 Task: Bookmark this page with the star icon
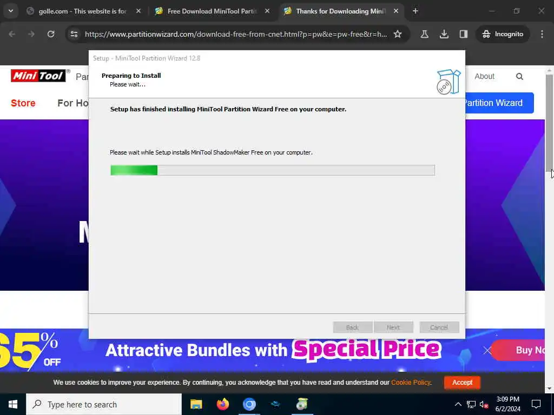coord(398,34)
